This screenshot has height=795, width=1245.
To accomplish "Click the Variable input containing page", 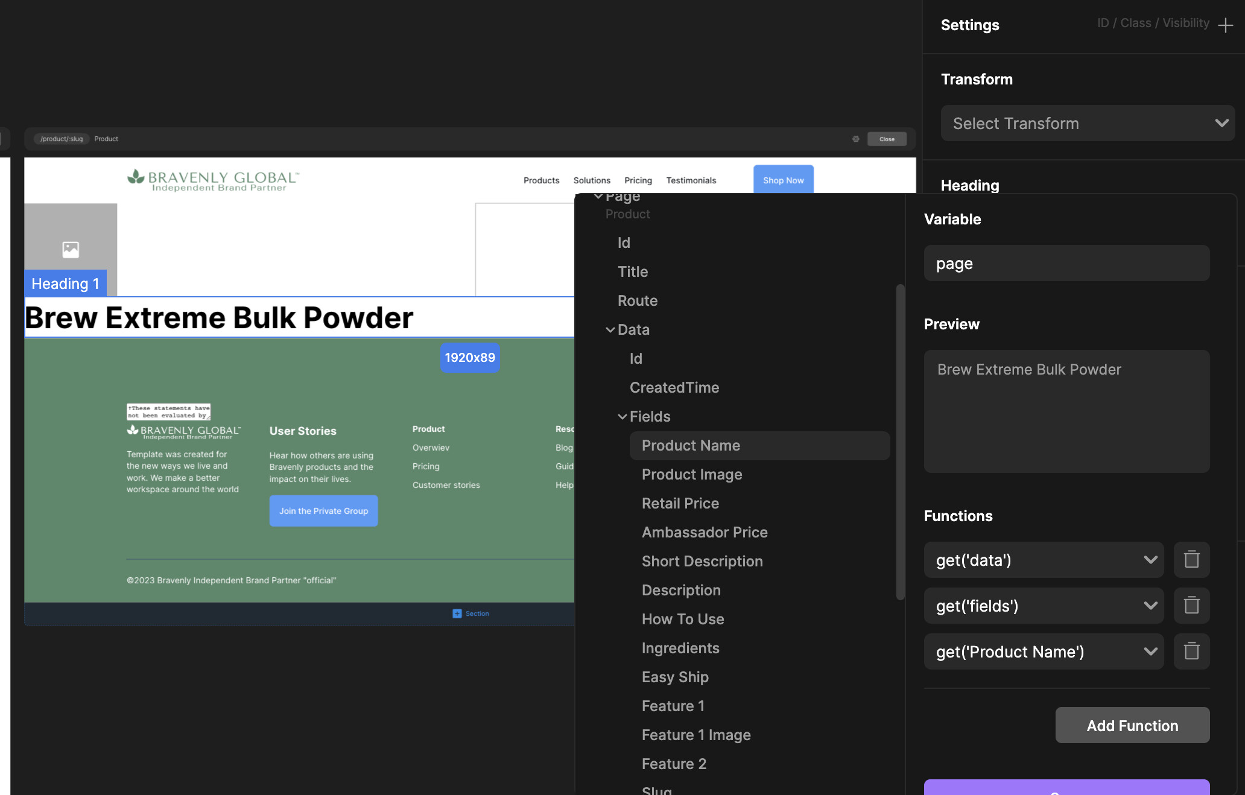I will pyautogui.click(x=1066, y=263).
